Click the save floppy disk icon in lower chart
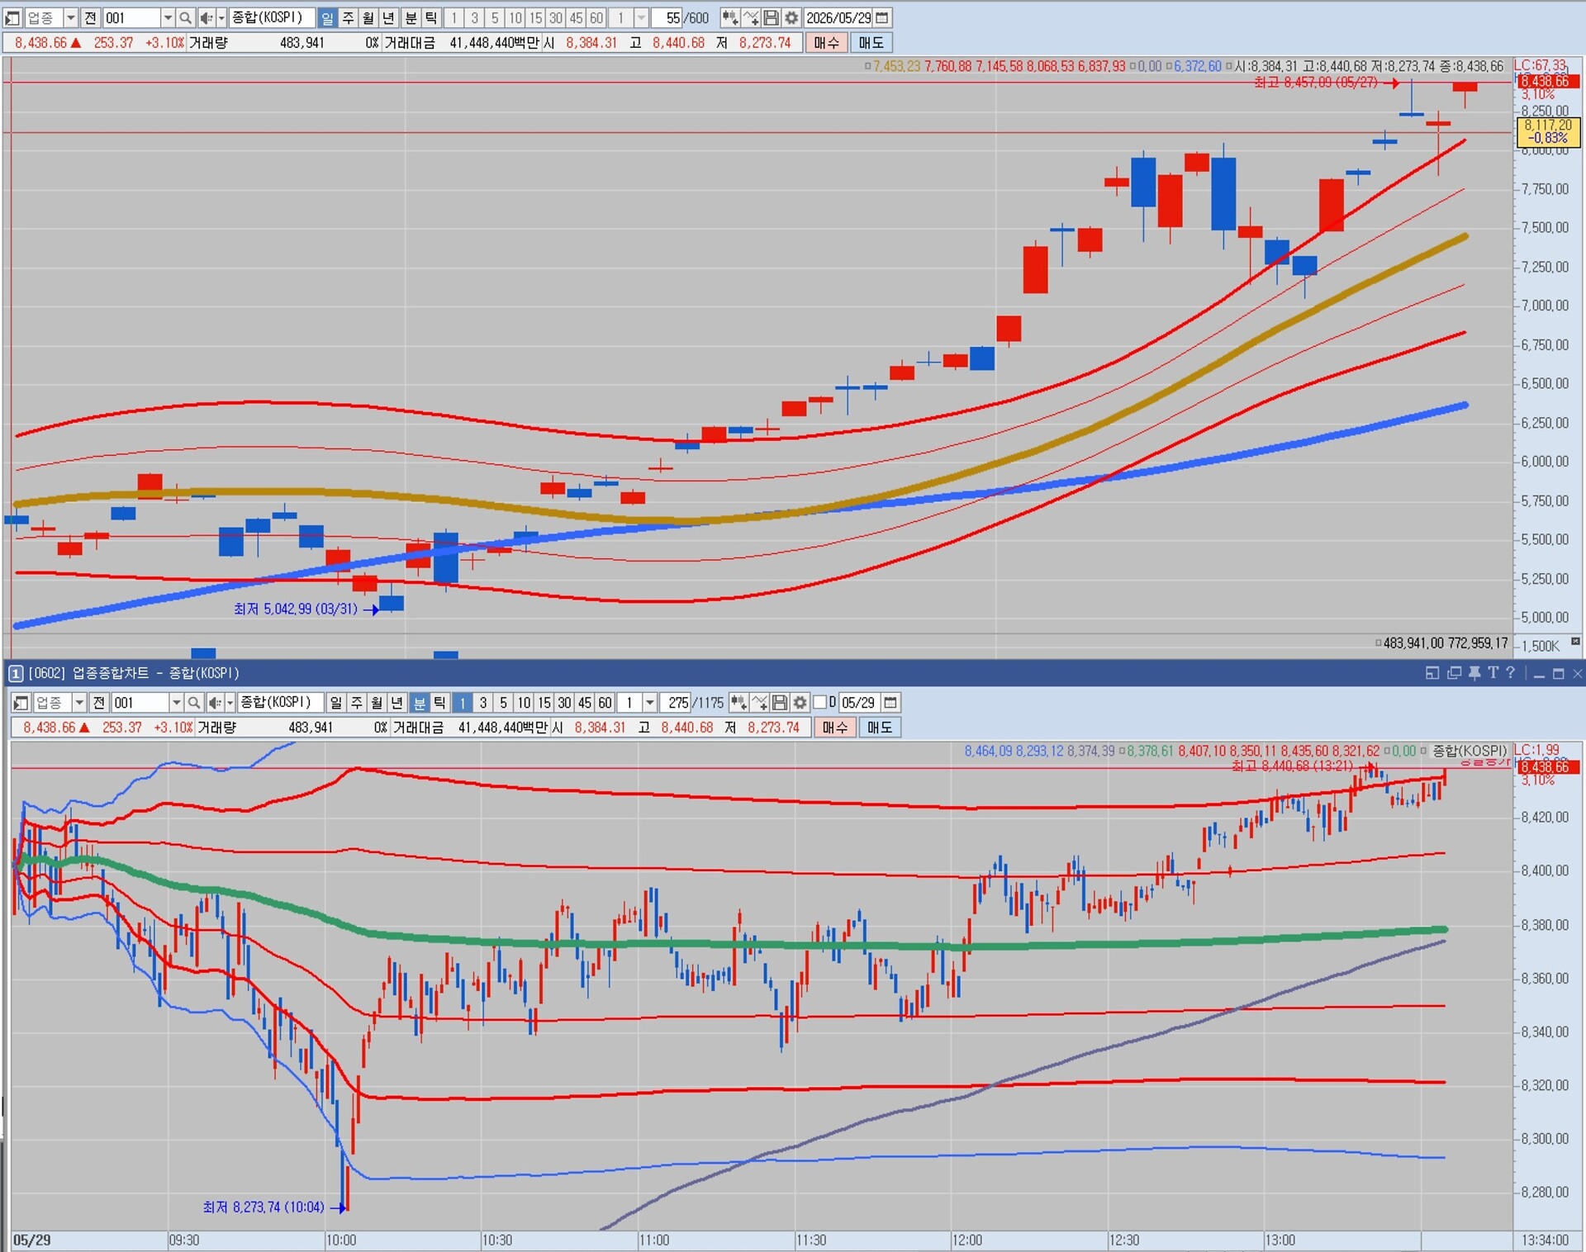The height and width of the screenshot is (1252, 1586). pos(779,703)
